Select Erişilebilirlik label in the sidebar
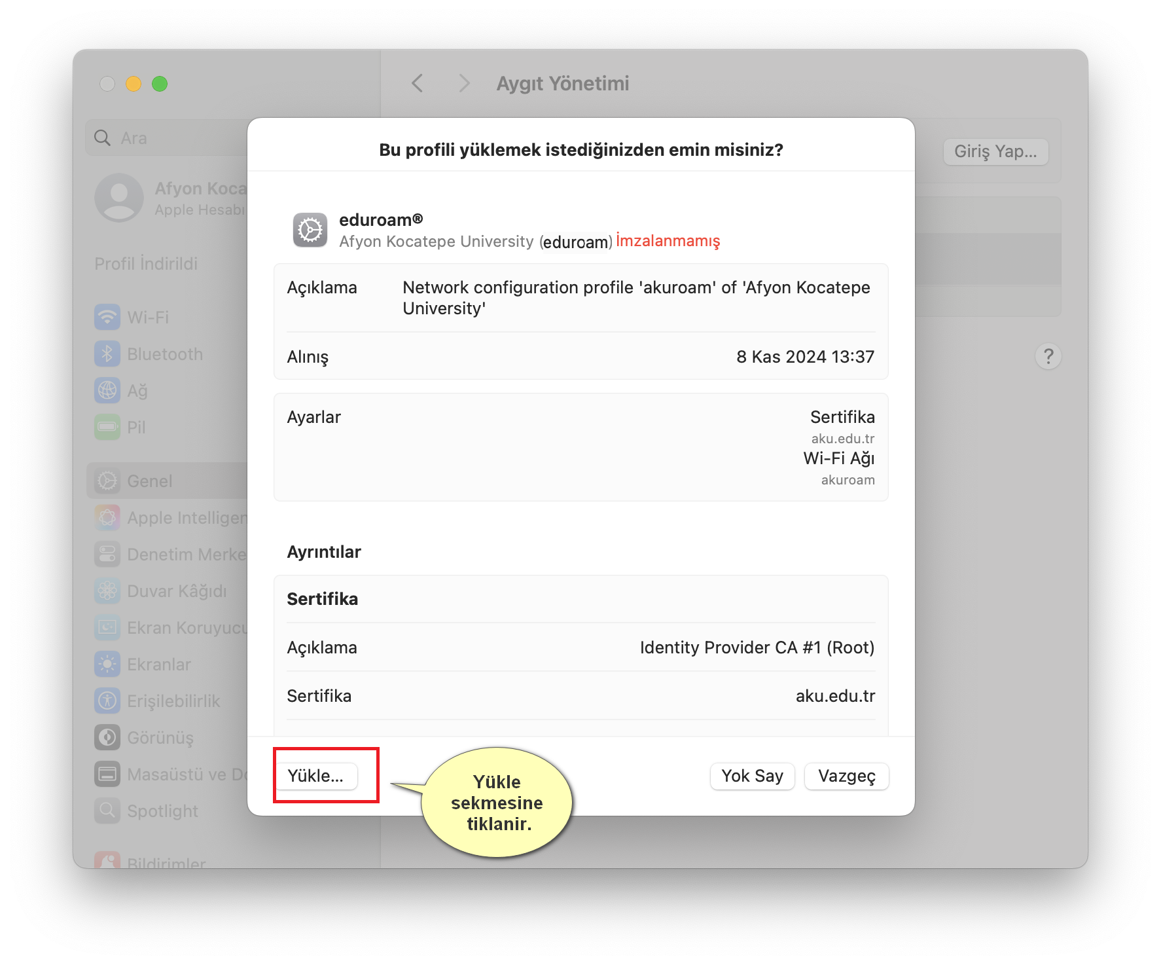The image size is (1161, 965). pos(173,701)
